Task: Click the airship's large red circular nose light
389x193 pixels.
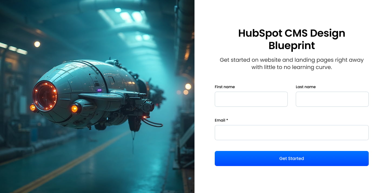Action: coord(45,96)
